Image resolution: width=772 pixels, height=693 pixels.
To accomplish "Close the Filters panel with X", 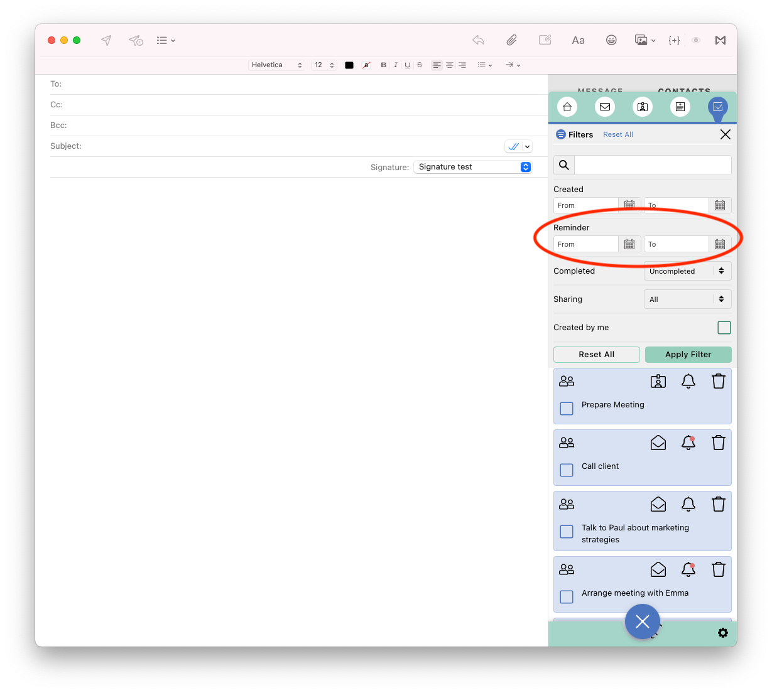I will (x=725, y=134).
